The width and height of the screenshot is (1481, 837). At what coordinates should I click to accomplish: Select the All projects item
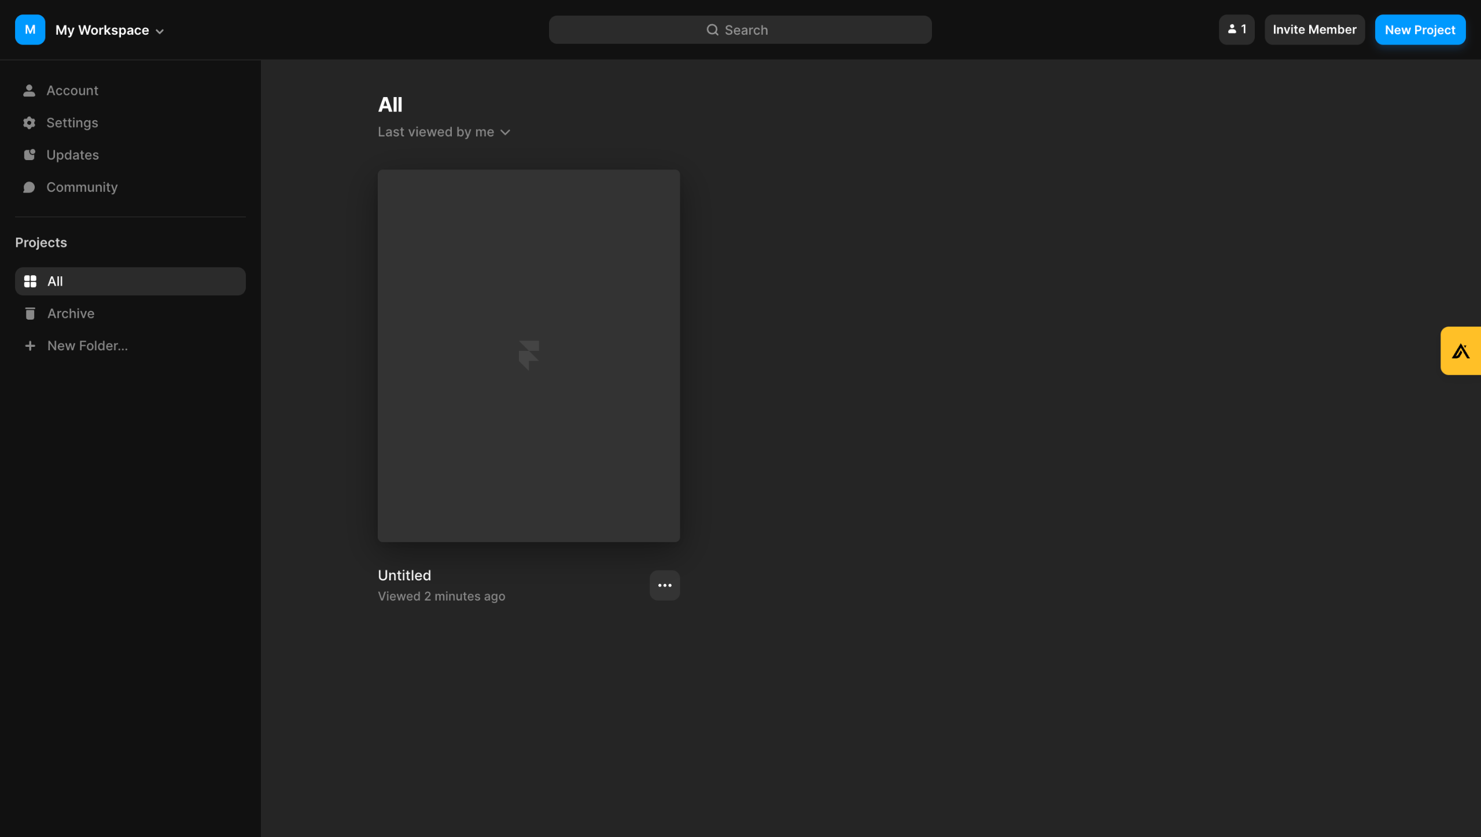[130, 281]
